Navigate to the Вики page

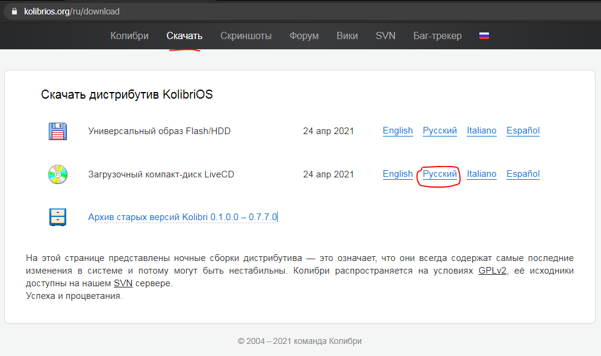click(x=347, y=35)
